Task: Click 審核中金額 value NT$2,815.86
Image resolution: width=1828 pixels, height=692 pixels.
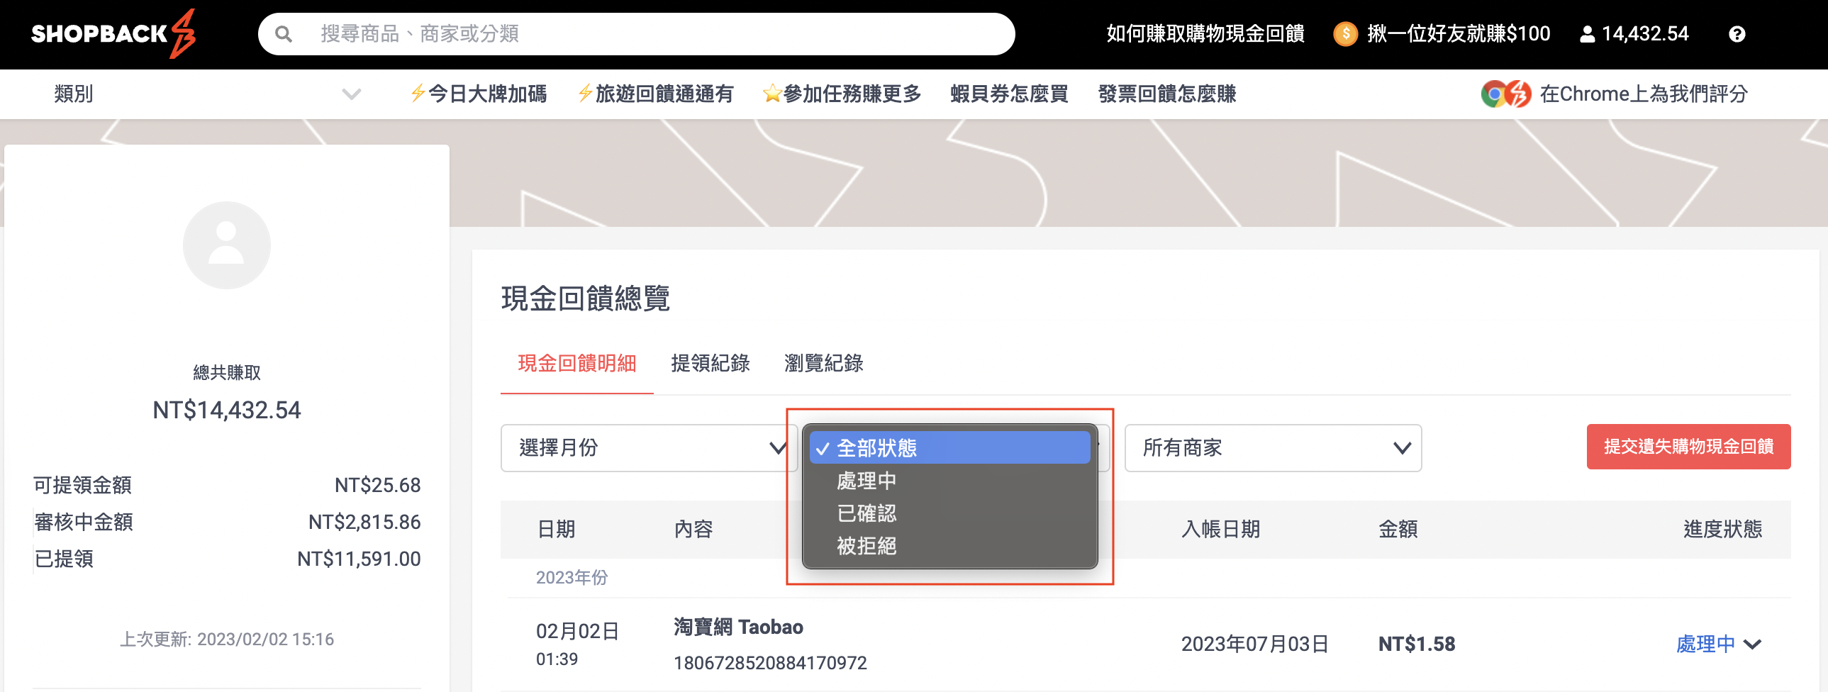Action: pyautogui.click(x=364, y=523)
